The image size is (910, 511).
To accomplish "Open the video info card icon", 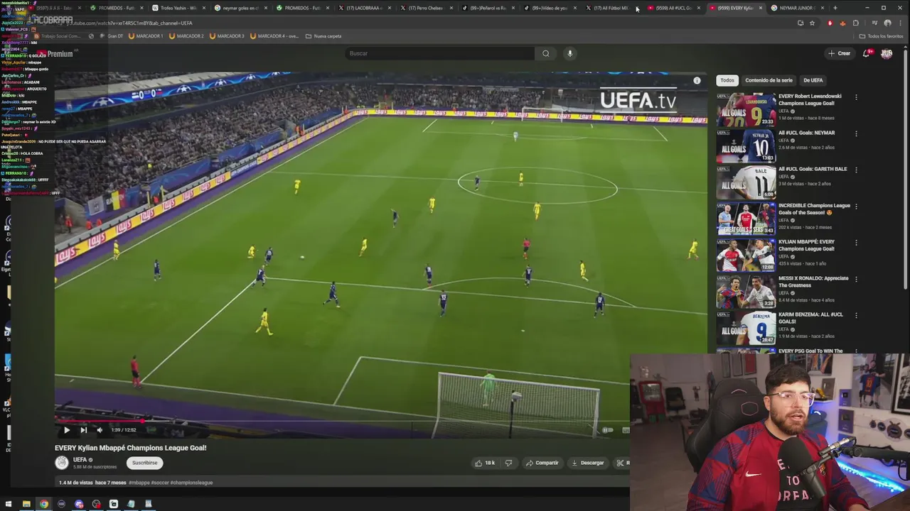I will (x=697, y=80).
